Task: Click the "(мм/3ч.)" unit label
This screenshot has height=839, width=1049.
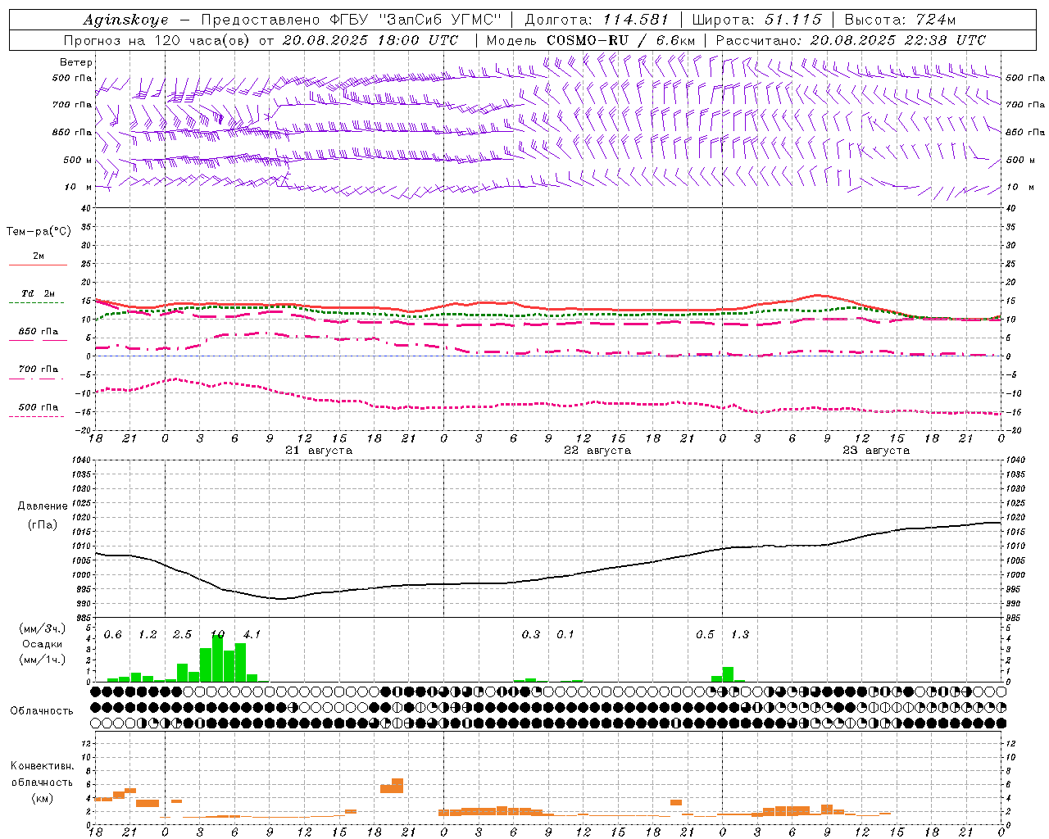Action: coord(42,628)
